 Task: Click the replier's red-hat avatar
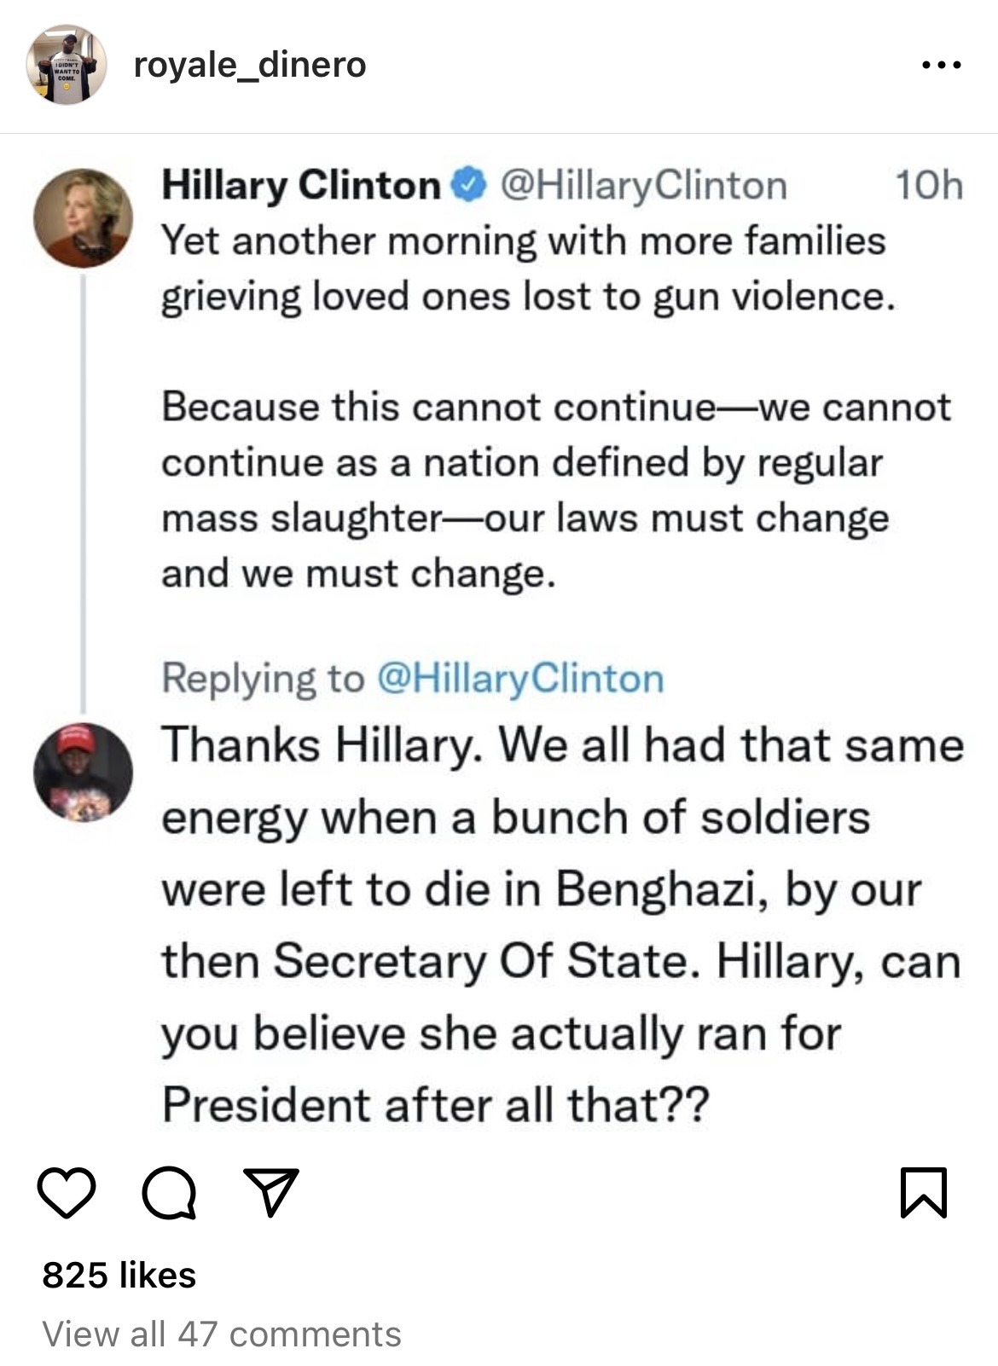(x=83, y=773)
